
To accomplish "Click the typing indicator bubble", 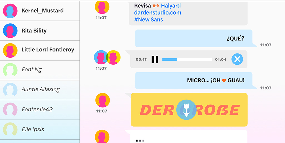I will (189, 137).
